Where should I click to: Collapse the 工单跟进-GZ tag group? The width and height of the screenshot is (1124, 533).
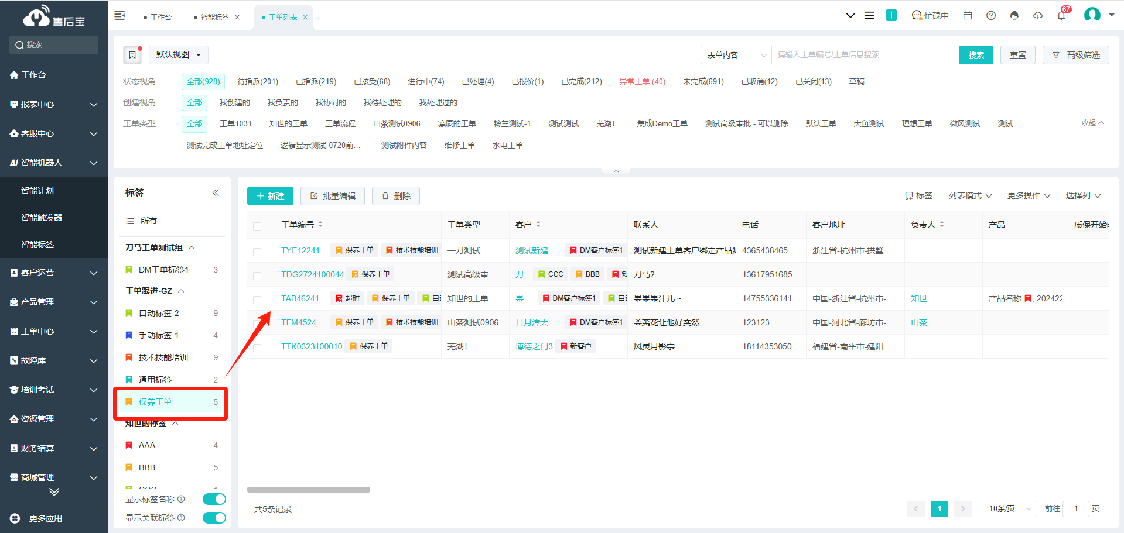pos(181,291)
